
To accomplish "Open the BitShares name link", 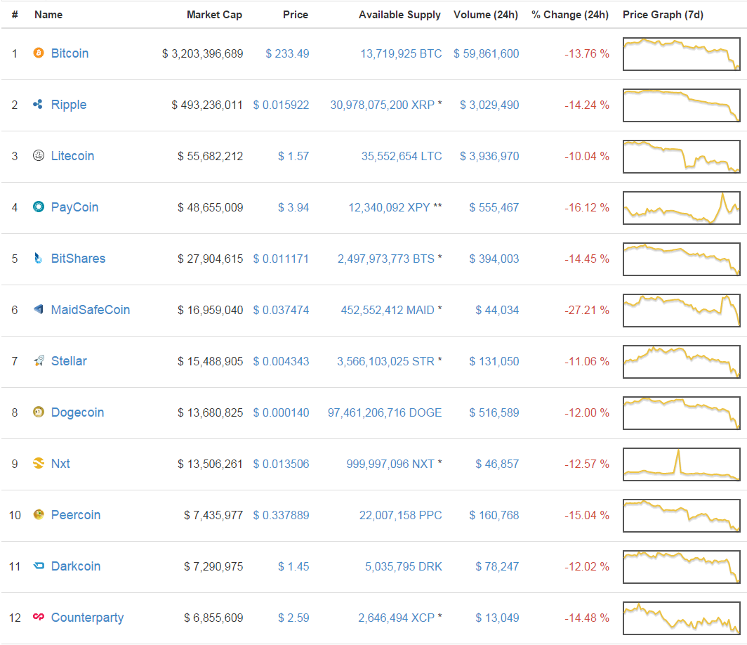I will [x=78, y=259].
